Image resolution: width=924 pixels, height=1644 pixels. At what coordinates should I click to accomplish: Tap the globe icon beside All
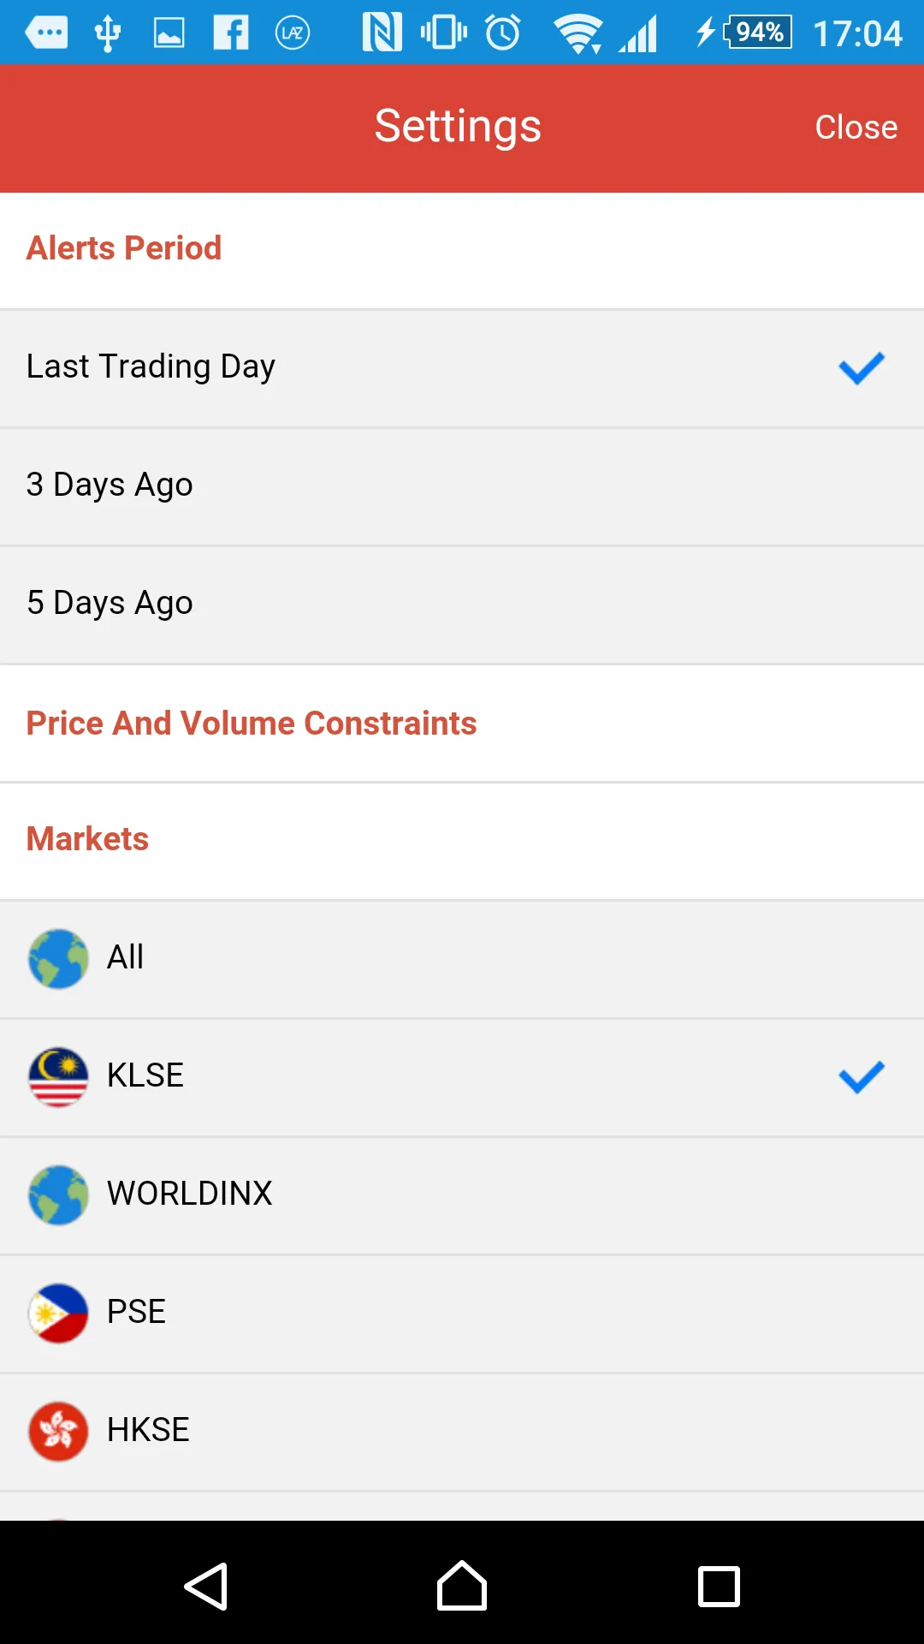click(58, 958)
